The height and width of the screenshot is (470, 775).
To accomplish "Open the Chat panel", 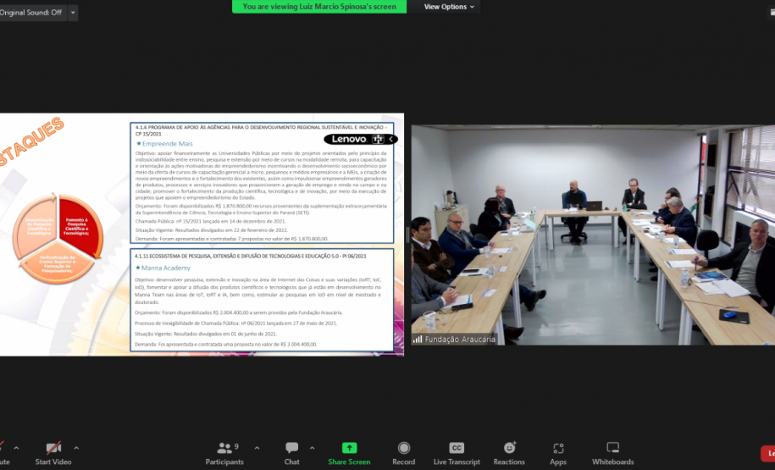I will [x=291, y=453].
